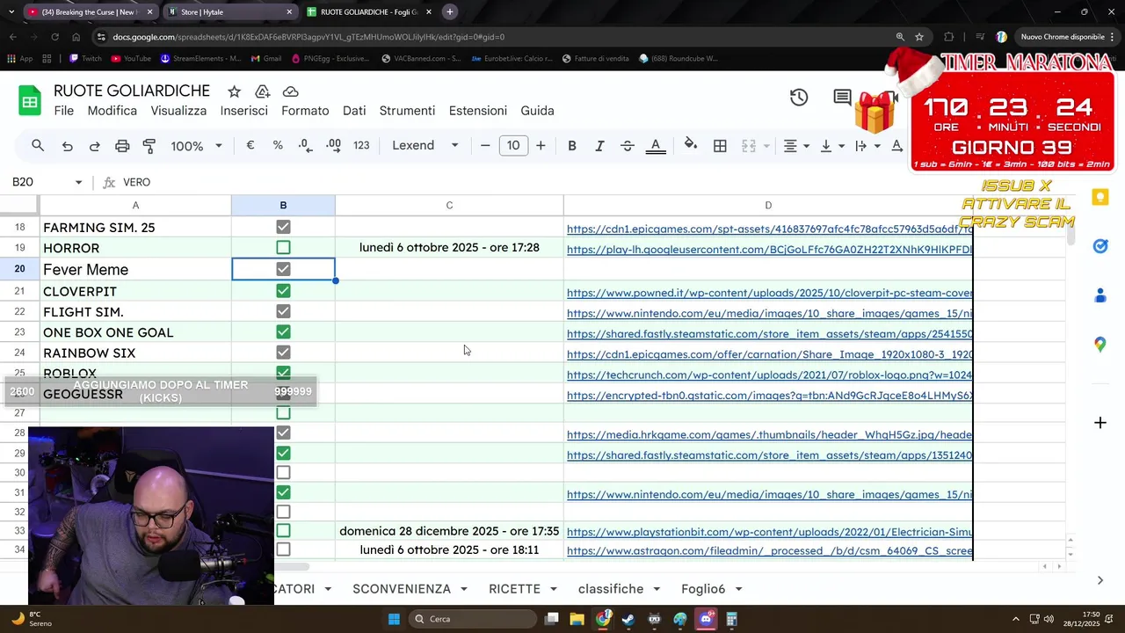
Task: View document cloud status
Action: pyautogui.click(x=291, y=91)
